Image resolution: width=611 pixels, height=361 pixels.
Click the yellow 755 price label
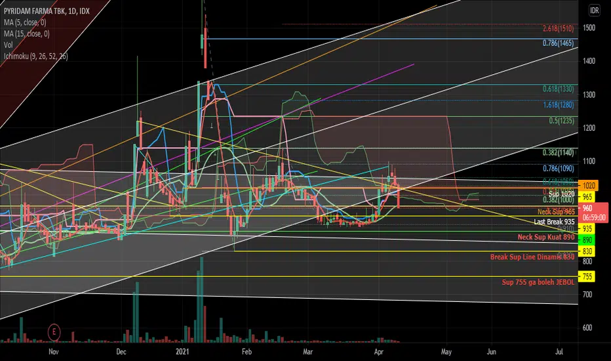[587, 277]
